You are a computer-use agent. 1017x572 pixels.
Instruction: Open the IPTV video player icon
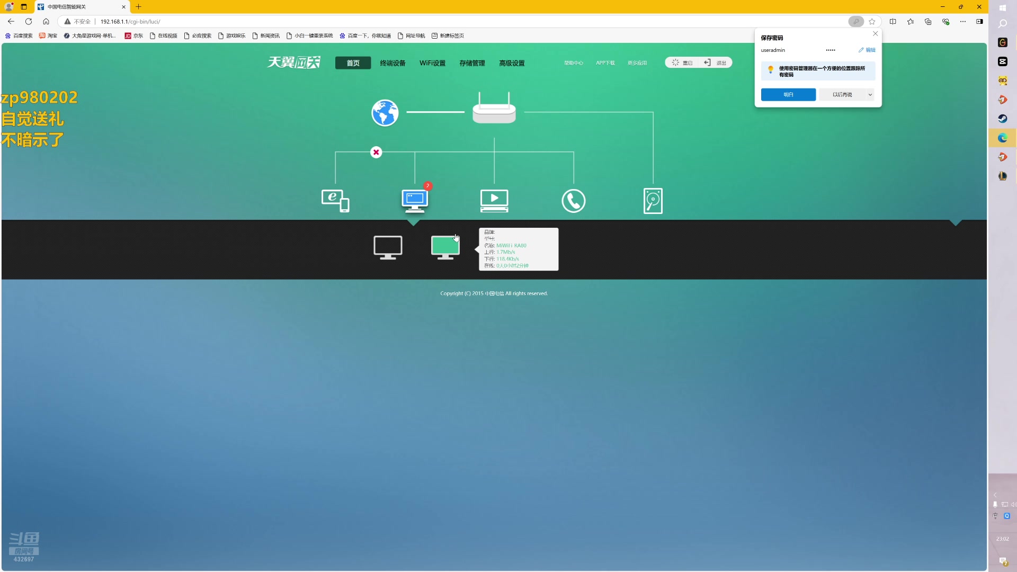coord(494,201)
